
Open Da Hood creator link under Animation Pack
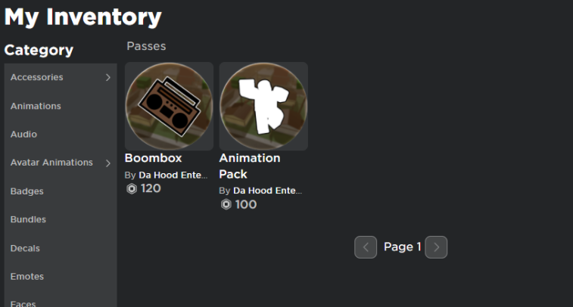(267, 191)
